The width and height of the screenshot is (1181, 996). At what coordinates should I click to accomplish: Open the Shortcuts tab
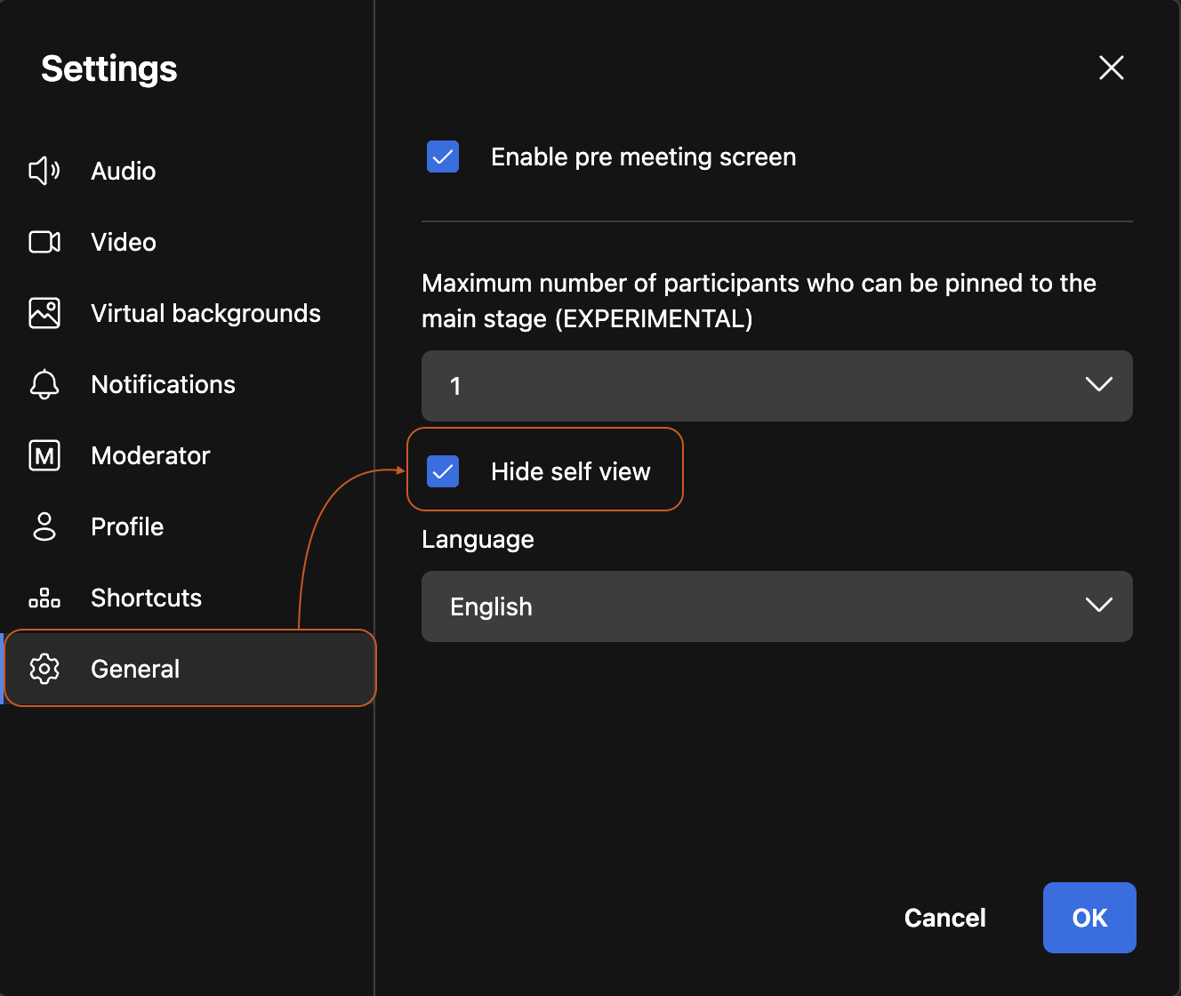(x=189, y=598)
